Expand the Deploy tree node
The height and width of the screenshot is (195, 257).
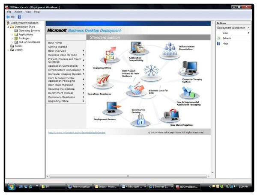click(x=8, y=50)
